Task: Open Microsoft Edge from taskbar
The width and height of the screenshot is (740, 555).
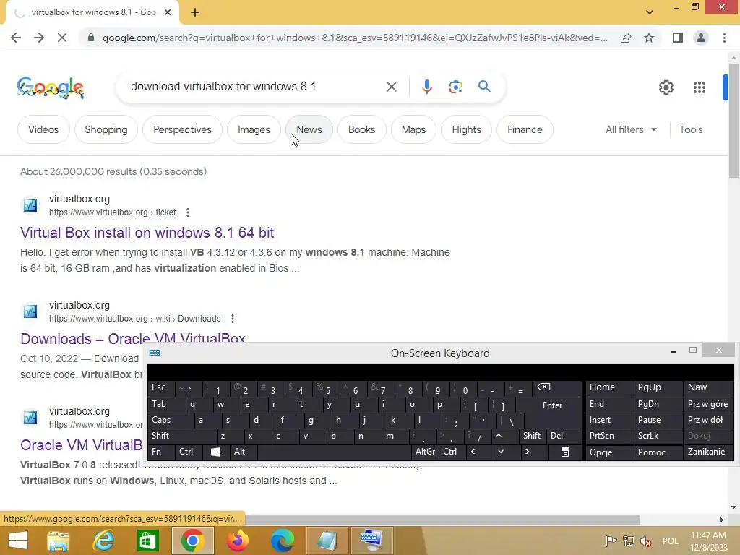Action: 283,541
